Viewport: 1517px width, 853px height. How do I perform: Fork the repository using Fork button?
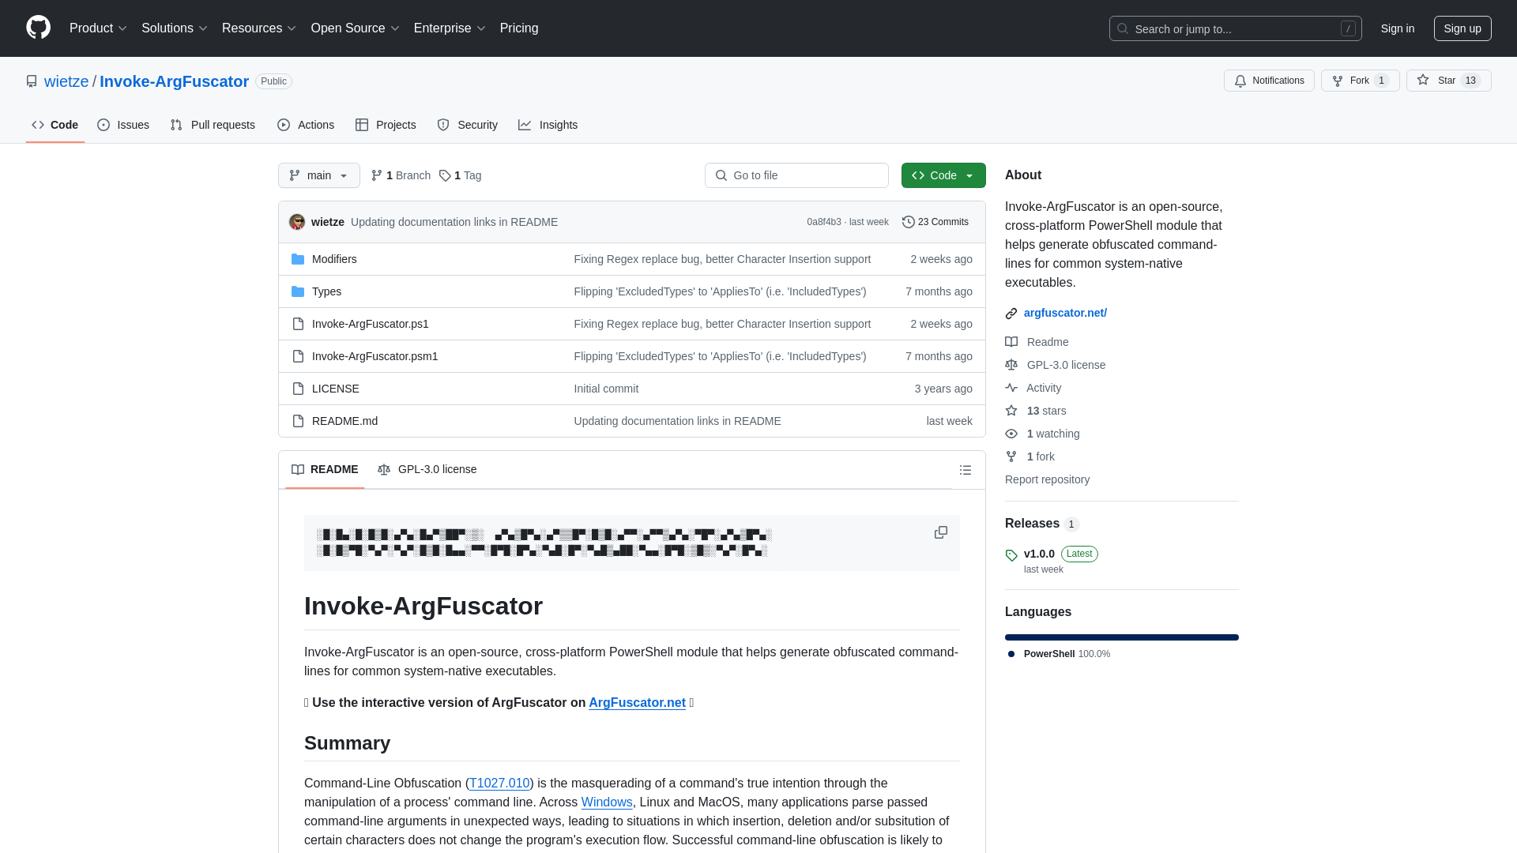(1360, 81)
